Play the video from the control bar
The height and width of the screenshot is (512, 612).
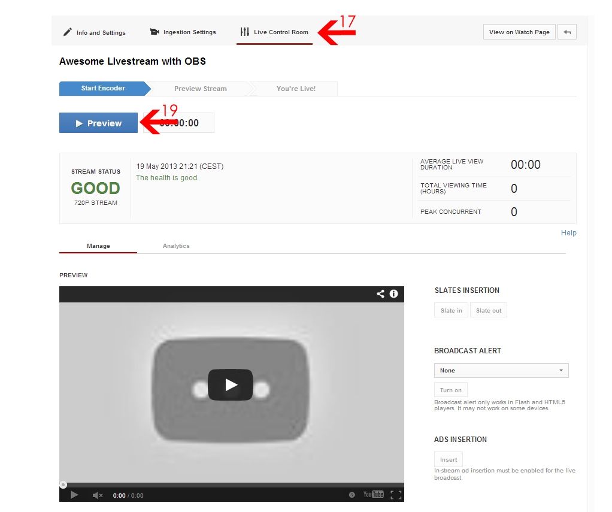coord(74,495)
